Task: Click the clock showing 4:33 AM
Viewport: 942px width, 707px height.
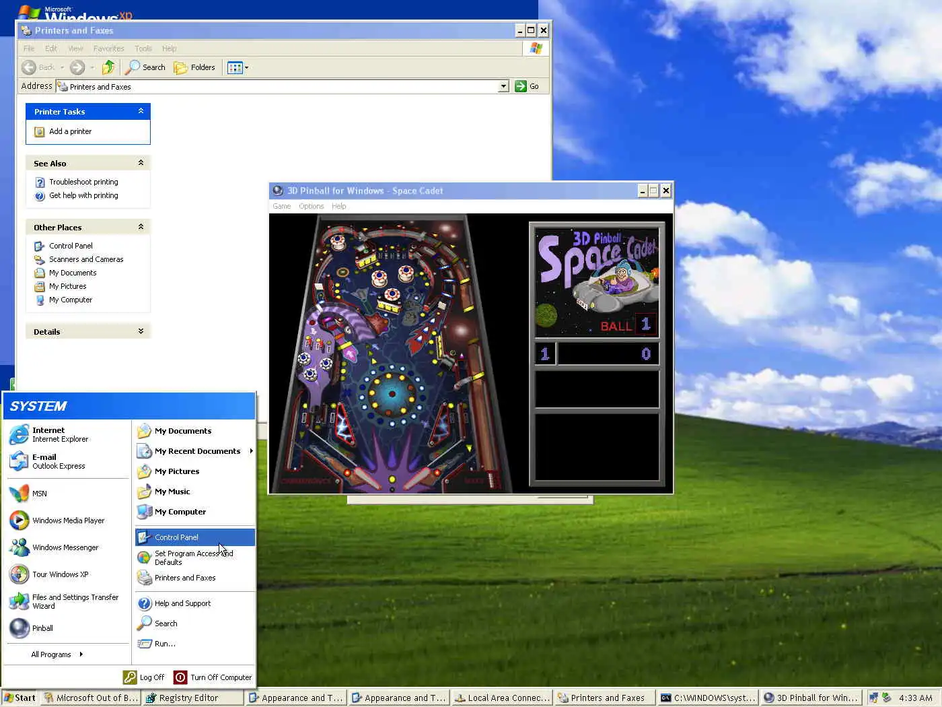Action: tap(916, 698)
